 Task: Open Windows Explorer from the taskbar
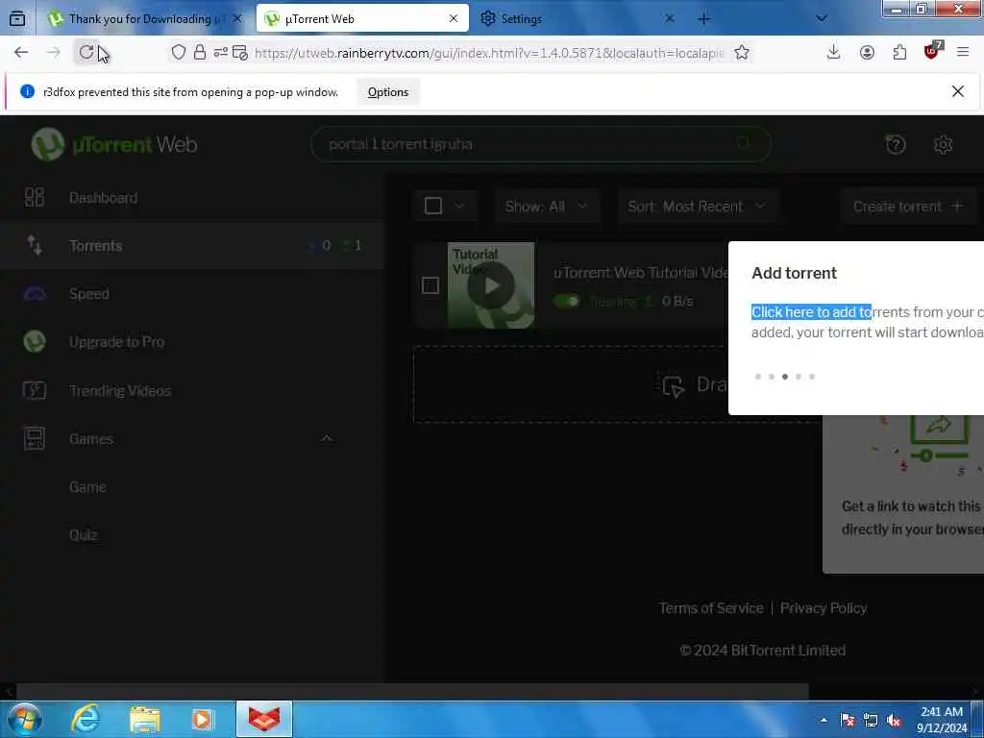(145, 719)
